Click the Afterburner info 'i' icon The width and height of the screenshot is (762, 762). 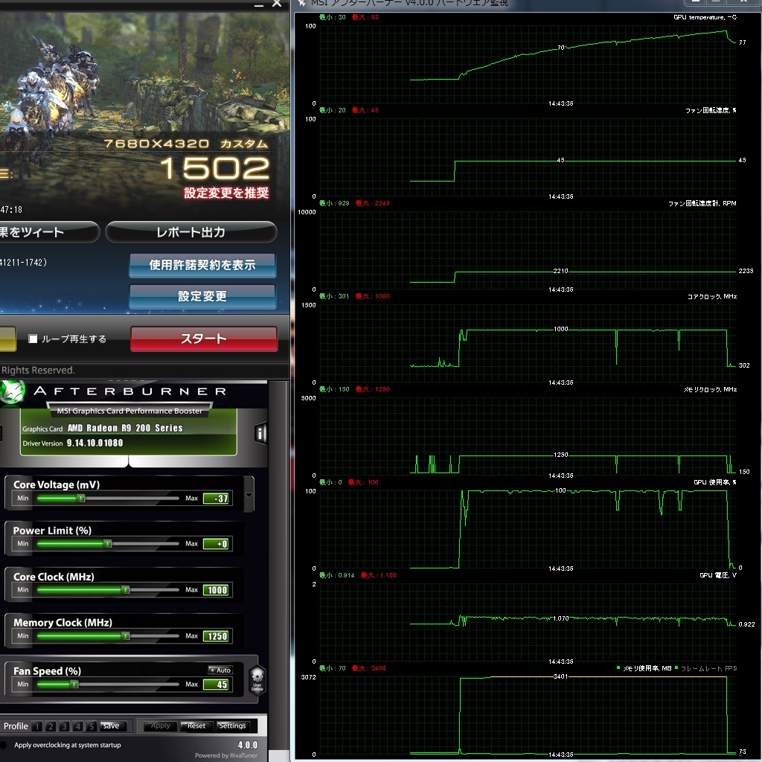261,432
